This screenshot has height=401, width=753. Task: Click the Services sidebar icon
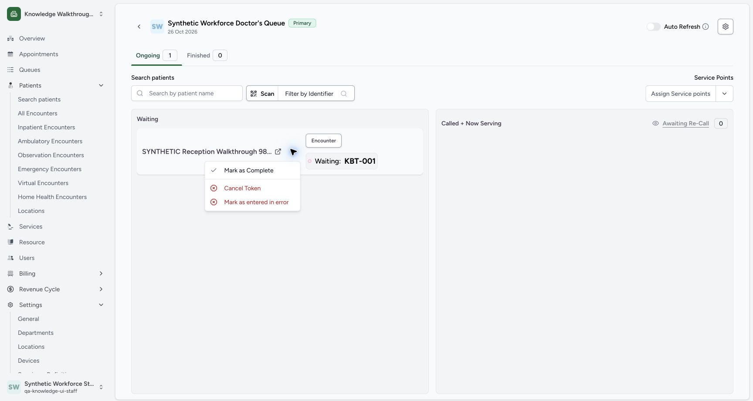(10, 226)
